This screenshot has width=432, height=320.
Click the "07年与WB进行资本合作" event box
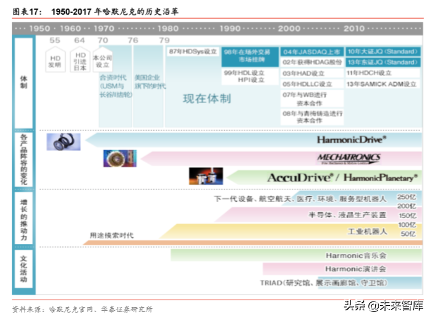point(312,99)
